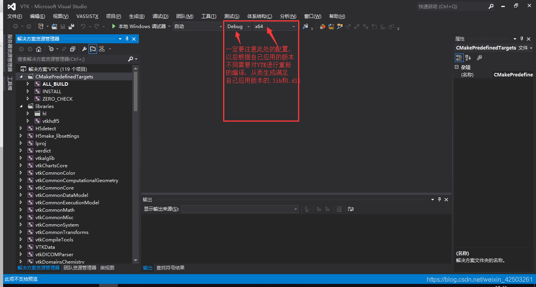The width and height of the screenshot is (536, 287).
Task: Switch to 团队资源管理器 tab
Action: pyautogui.click(x=80, y=268)
